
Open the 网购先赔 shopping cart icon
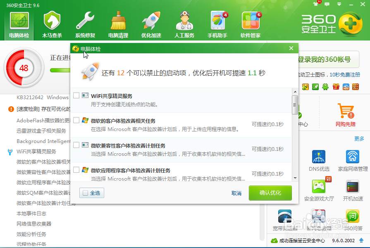[x=346, y=111]
